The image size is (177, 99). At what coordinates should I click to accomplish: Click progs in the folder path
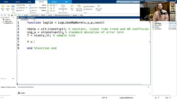pyautogui.click(x=75, y=15)
